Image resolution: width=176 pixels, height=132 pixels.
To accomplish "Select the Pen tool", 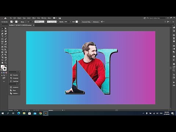I will pyautogui.click(x=2, y=34).
